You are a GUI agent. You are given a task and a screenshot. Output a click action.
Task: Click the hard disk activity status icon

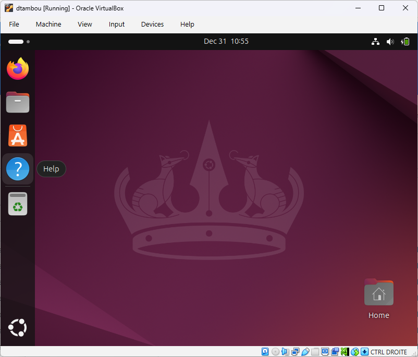[x=265, y=352]
